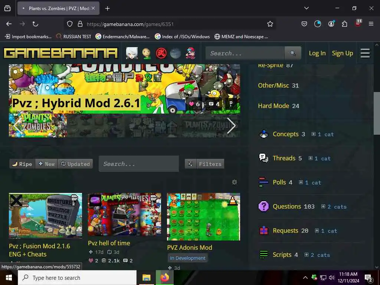Image resolution: width=380 pixels, height=285 pixels.
Task: Open the Windows Start button
Action: click(9, 278)
